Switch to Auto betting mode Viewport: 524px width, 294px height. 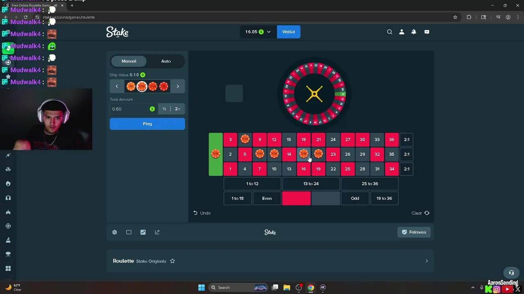166,61
